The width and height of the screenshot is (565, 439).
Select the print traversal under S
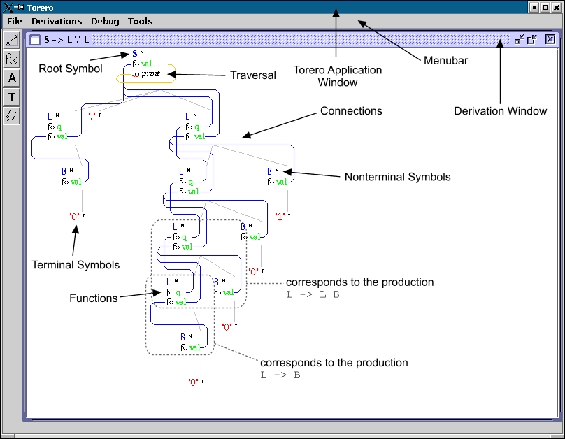point(150,73)
